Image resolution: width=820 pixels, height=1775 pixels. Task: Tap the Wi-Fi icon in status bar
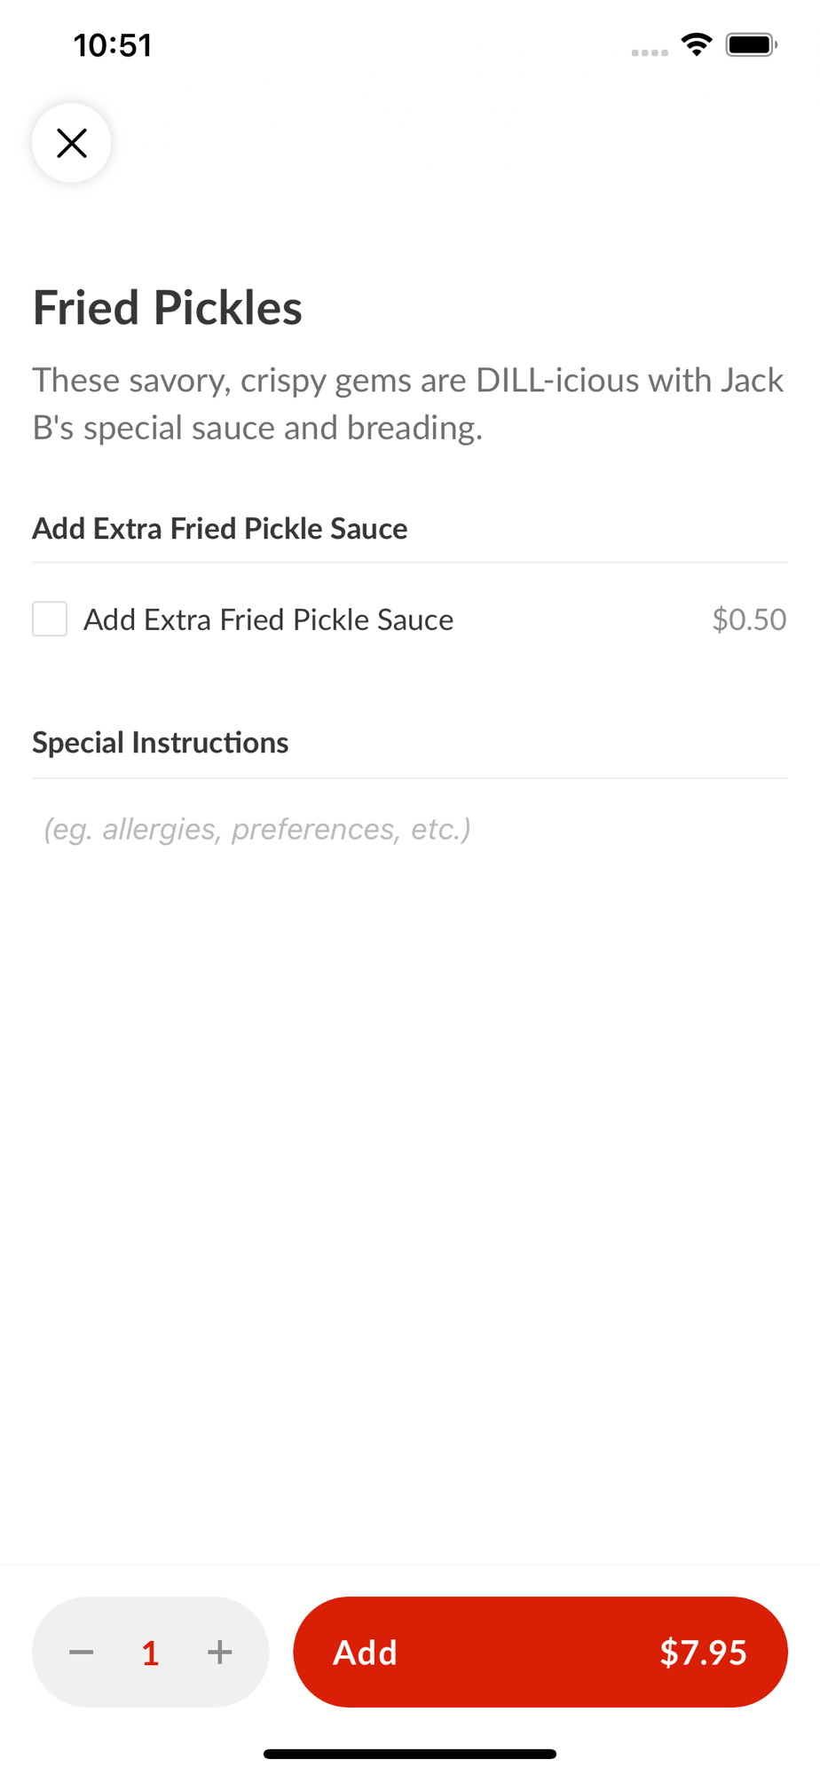pos(697,44)
